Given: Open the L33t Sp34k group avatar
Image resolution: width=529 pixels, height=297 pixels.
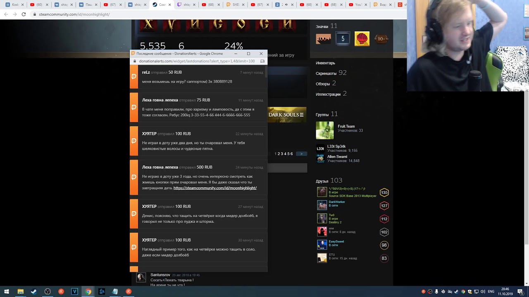Looking at the screenshot, I should pos(320,148).
